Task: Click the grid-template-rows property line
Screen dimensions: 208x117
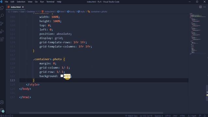Action: [63, 42]
